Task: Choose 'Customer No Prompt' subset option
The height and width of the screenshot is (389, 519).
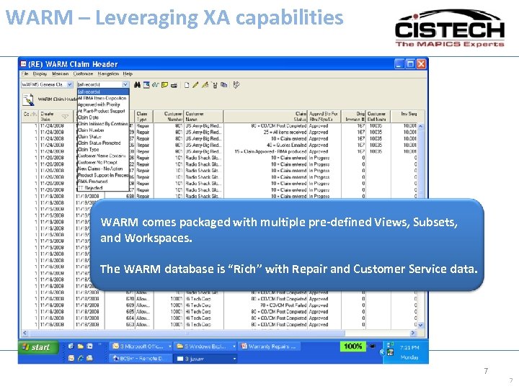Action: [x=103, y=162]
